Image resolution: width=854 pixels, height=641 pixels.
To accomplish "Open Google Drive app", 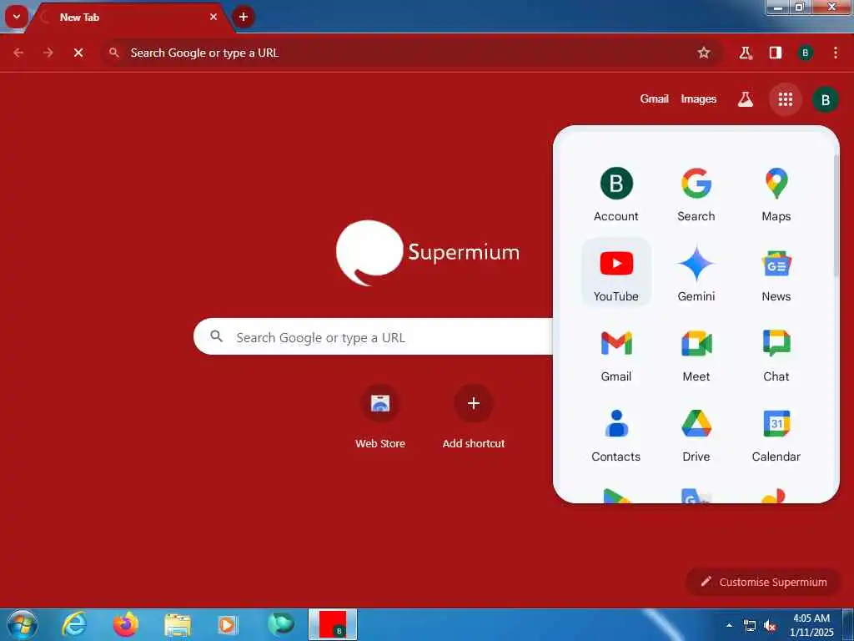I will pos(696,434).
